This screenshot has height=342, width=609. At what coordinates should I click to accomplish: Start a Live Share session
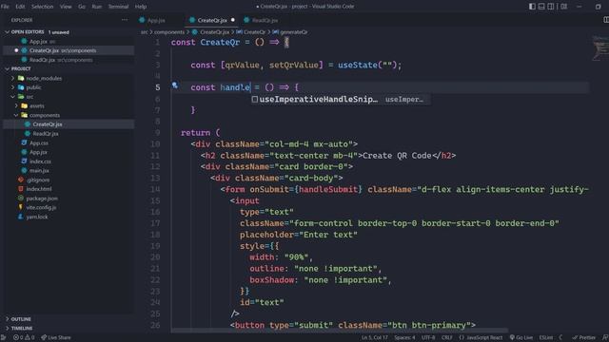(56, 338)
